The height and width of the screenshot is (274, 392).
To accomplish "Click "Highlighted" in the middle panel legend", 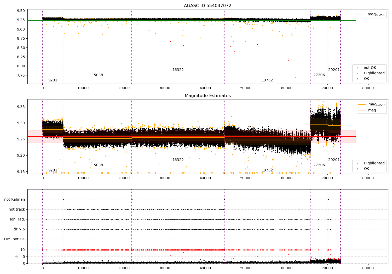I will tap(374, 163).
